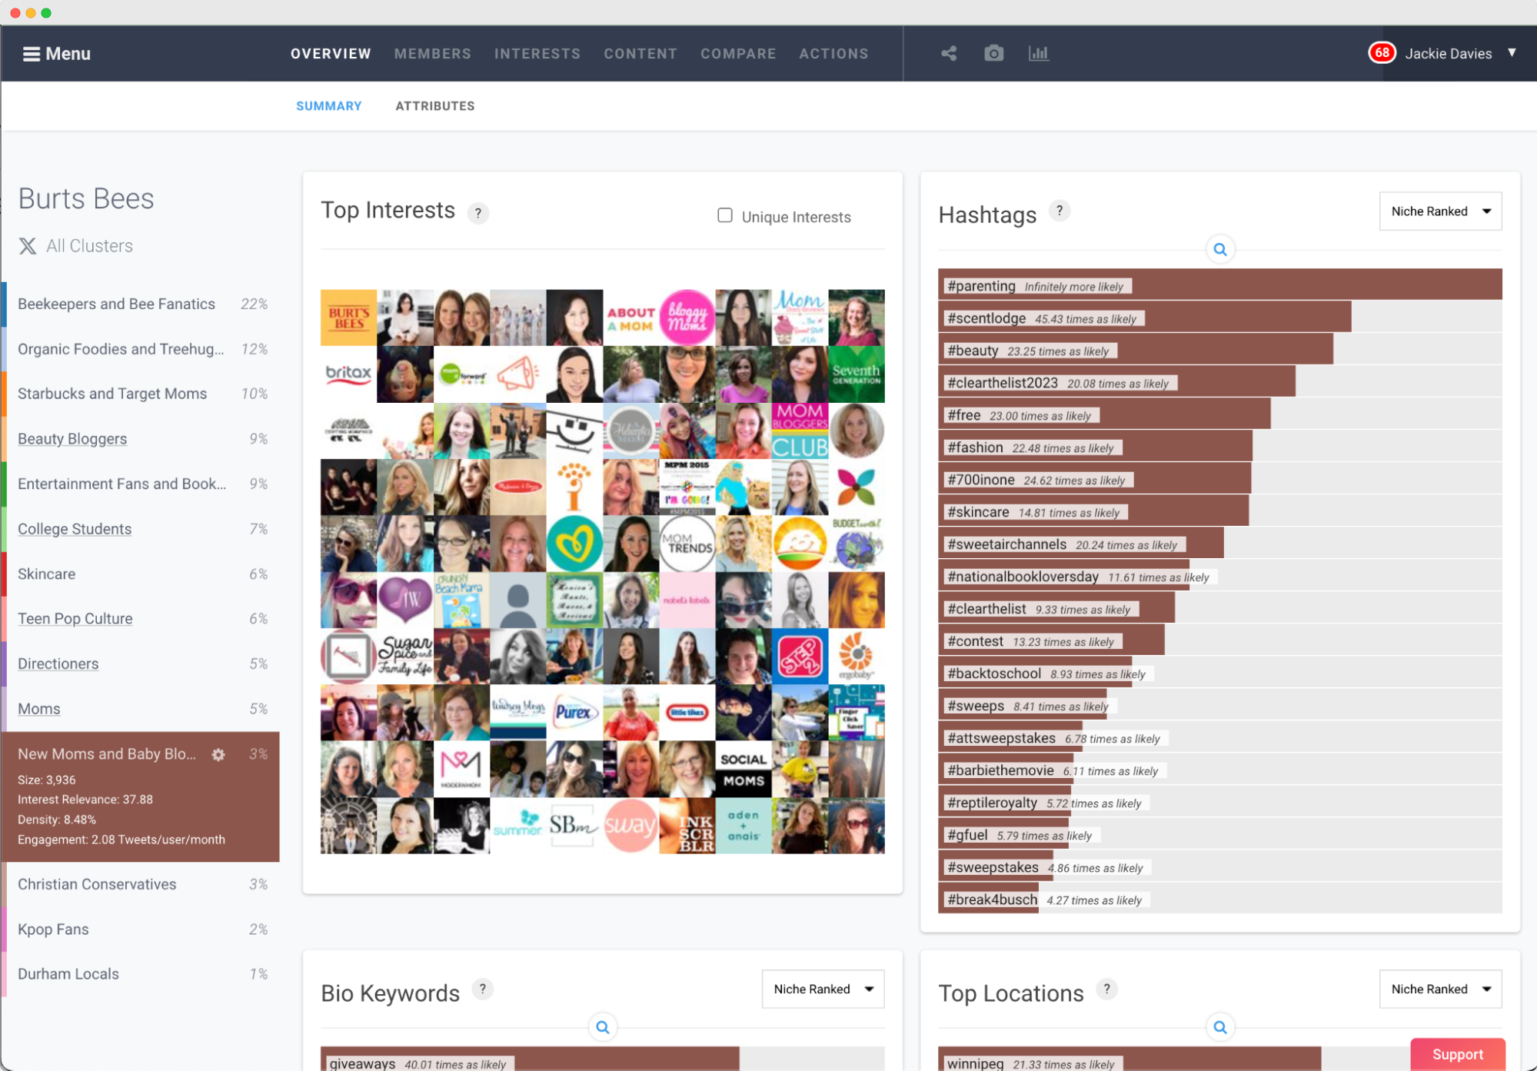Switch to the Members tab
The width and height of the screenshot is (1537, 1071).
point(432,54)
